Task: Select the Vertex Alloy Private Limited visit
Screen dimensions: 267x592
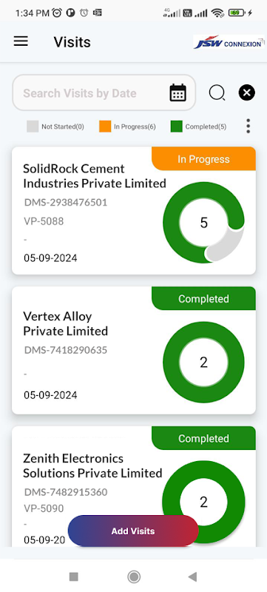Action: tap(134, 350)
